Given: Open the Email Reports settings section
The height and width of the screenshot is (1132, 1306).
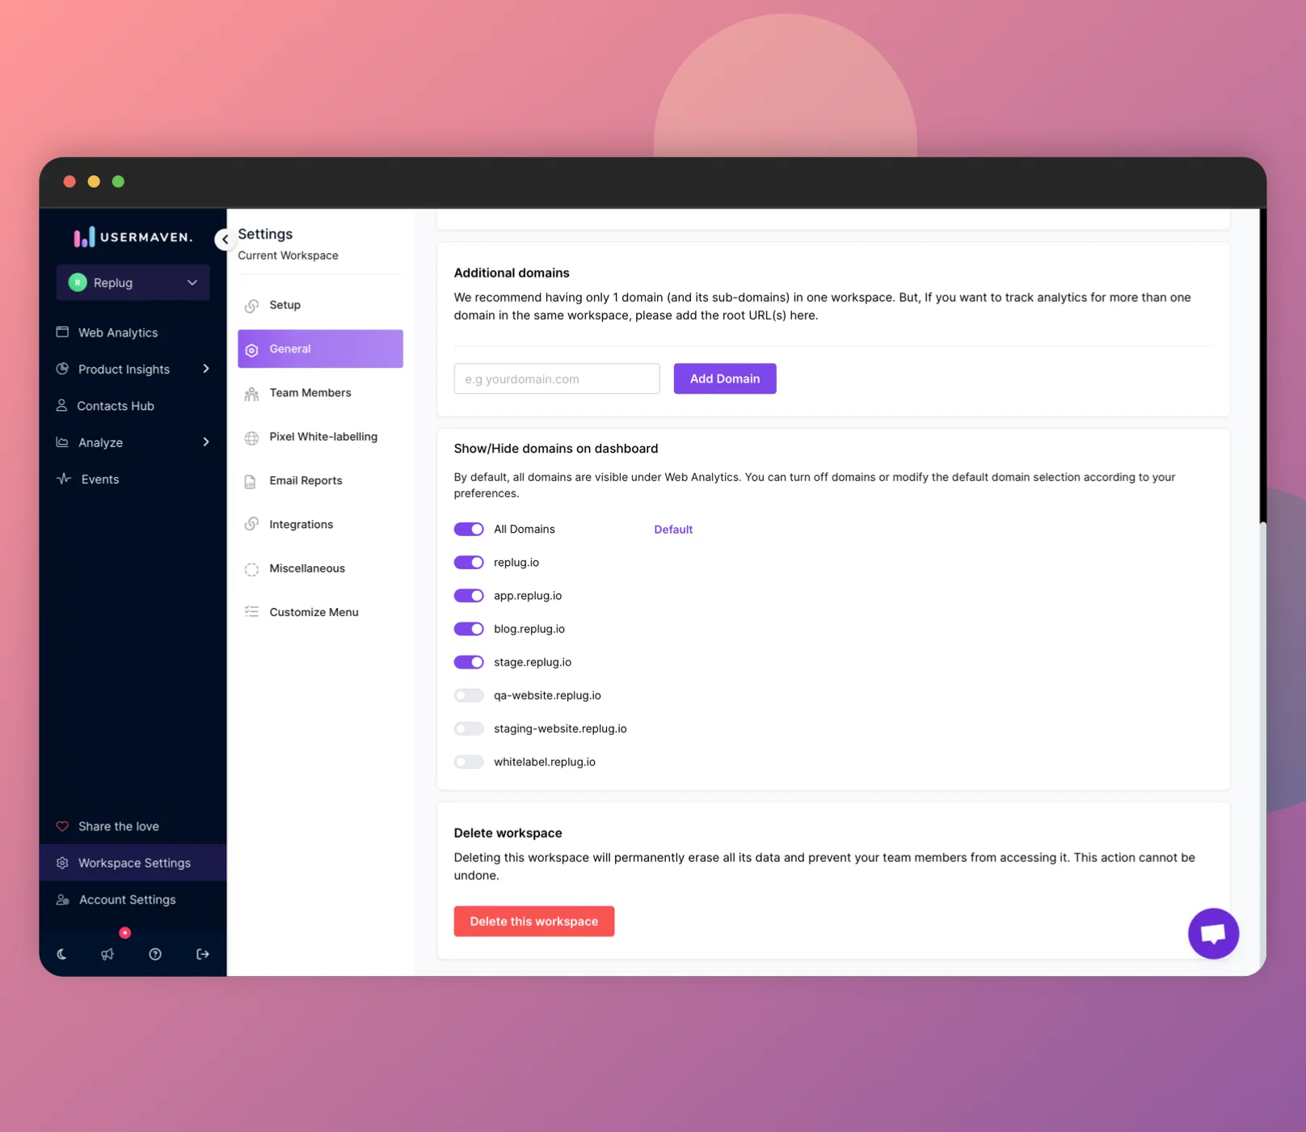Looking at the screenshot, I should click(x=320, y=480).
